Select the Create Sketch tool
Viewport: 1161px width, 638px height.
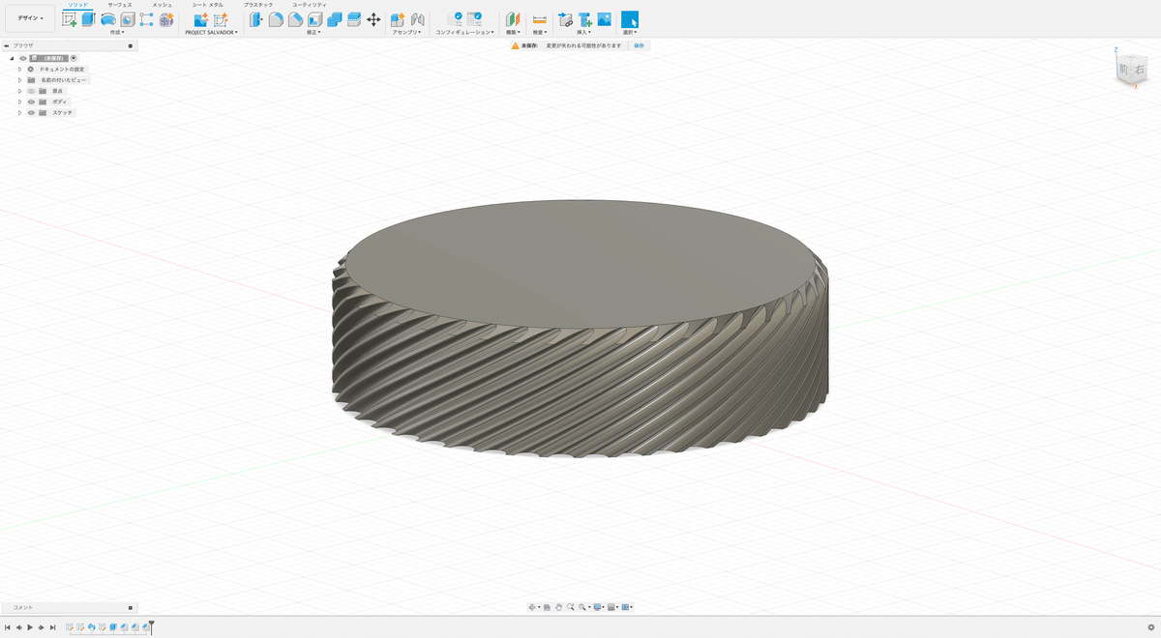(70, 19)
